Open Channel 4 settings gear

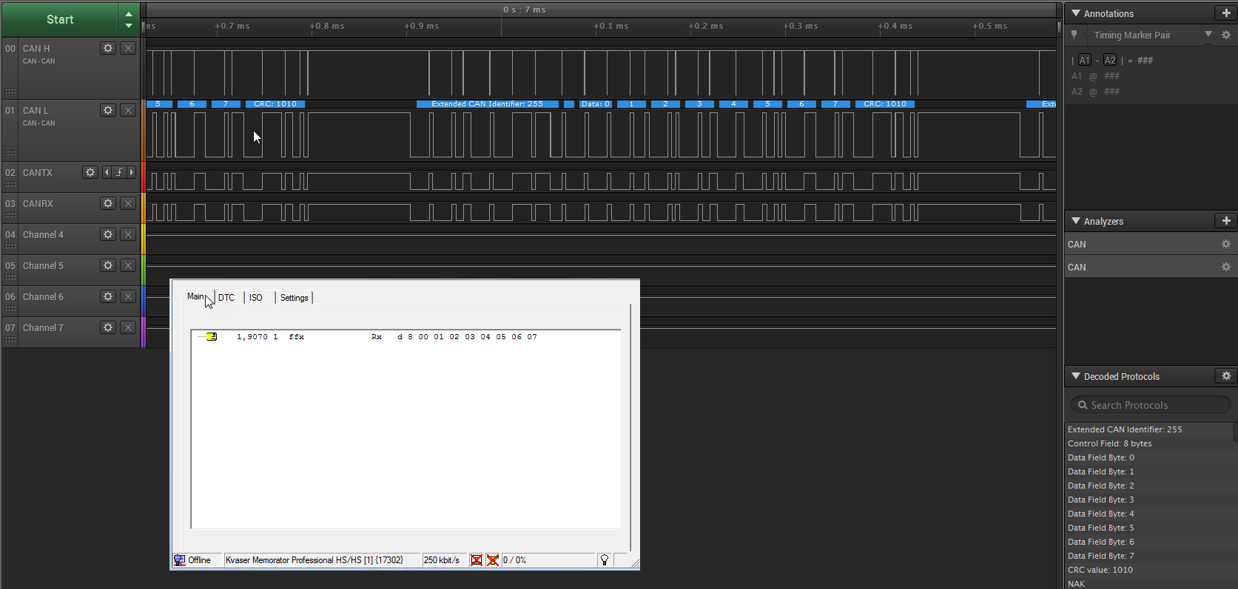click(x=108, y=234)
